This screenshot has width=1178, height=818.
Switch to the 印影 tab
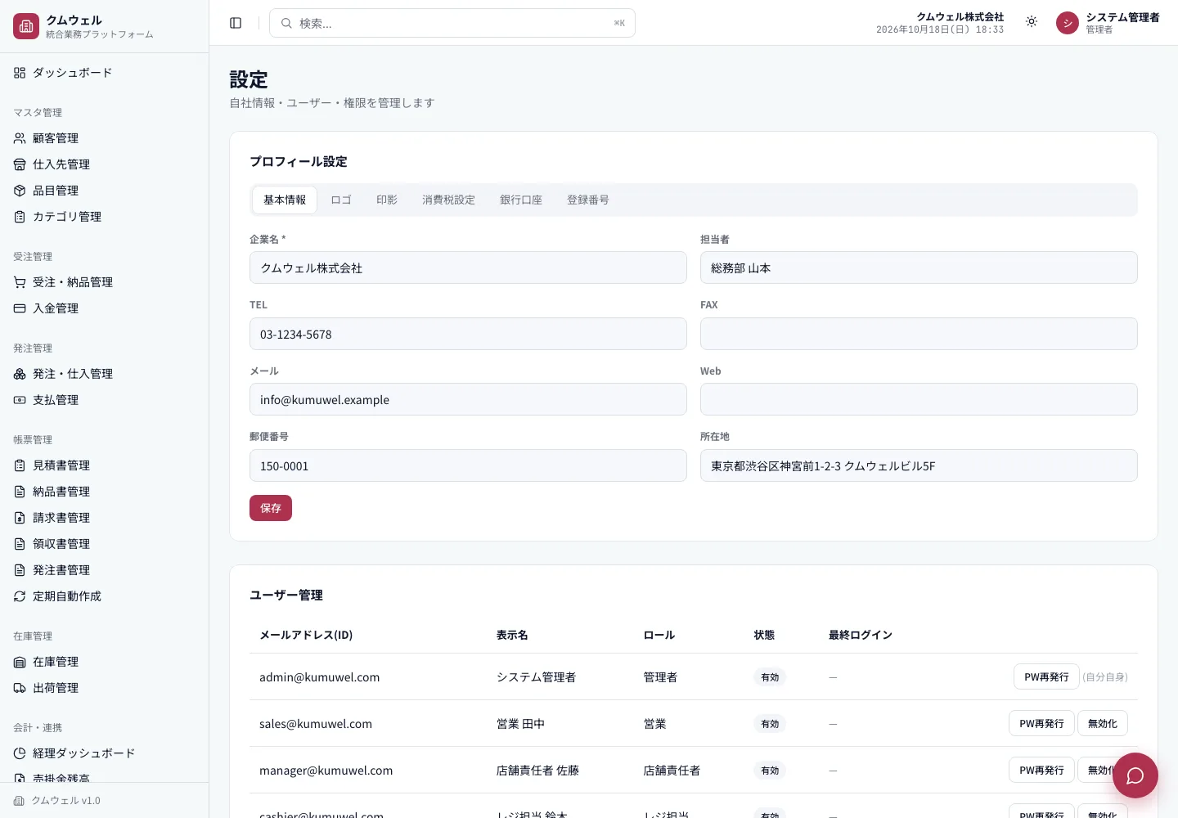click(387, 200)
